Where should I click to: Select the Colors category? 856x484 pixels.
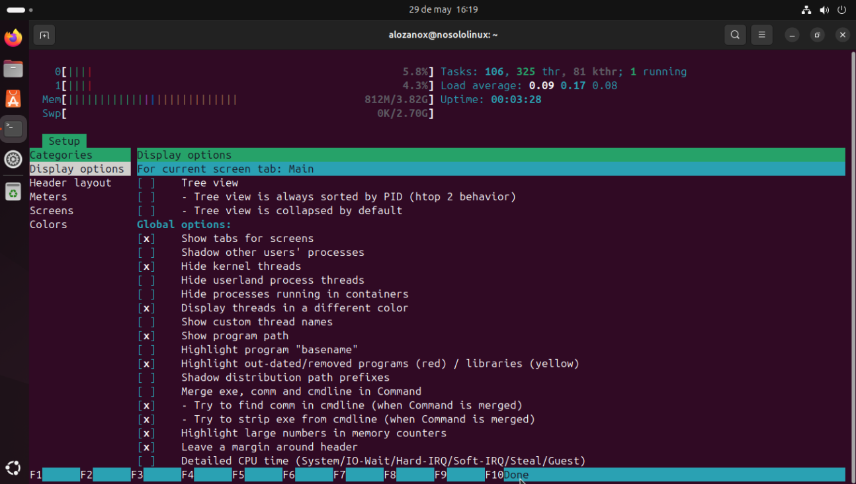(x=48, y=225)
